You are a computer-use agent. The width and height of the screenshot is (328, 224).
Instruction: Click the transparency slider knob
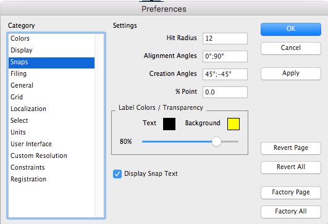(x=216, y=142)
